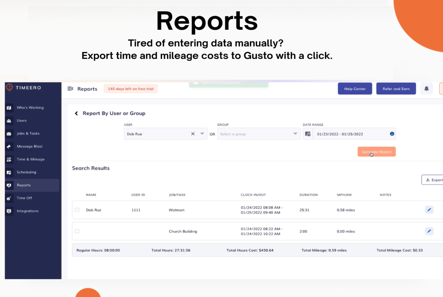The height and width of the screenshot is (297, 443).
Task: Click the Export button
Action: 433,180
